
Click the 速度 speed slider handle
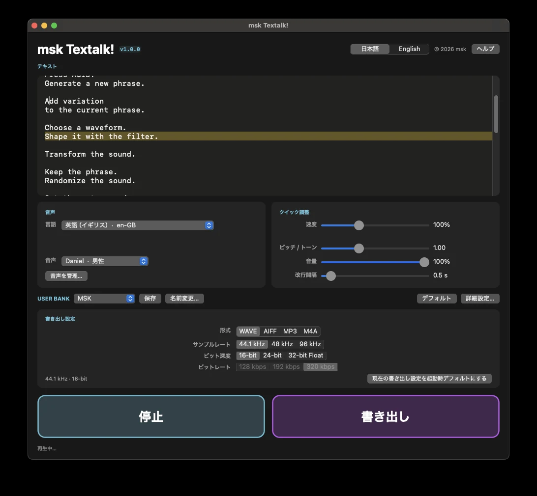358,225
